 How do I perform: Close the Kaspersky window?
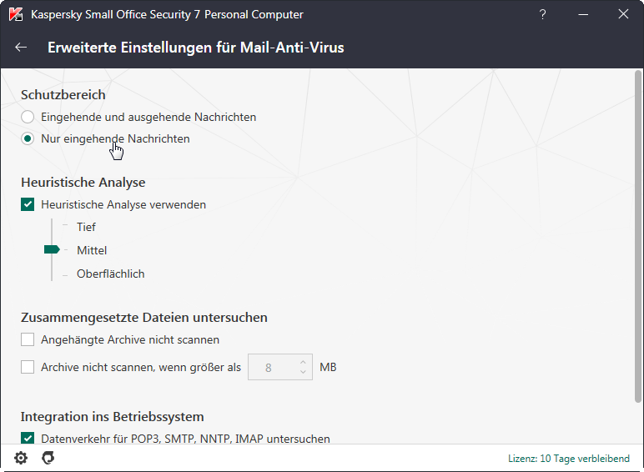[623, 14]
